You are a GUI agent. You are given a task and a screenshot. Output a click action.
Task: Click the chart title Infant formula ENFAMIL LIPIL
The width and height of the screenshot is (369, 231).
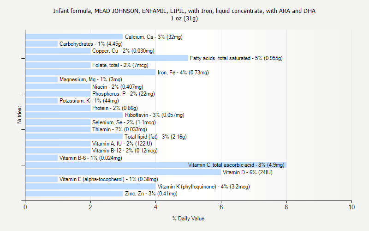pyautogui.click(x=184, y=11)
